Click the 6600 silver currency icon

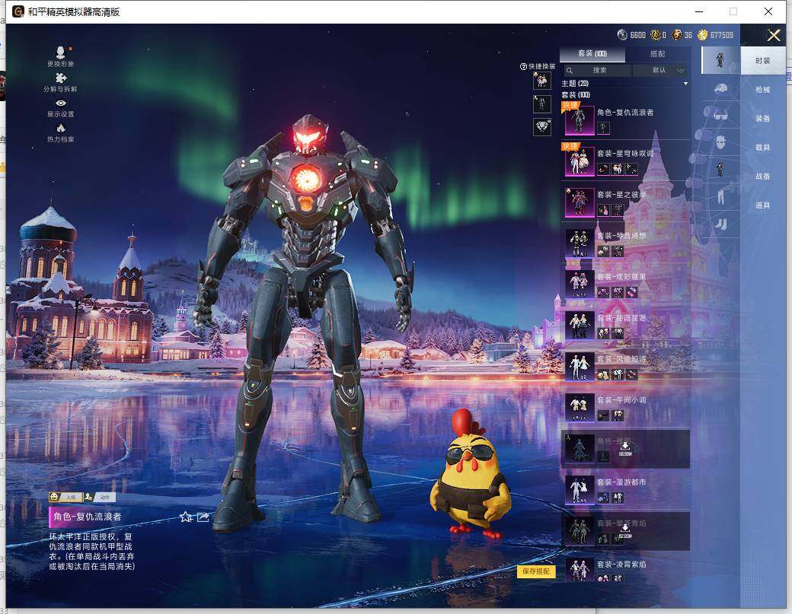point(622,35)
